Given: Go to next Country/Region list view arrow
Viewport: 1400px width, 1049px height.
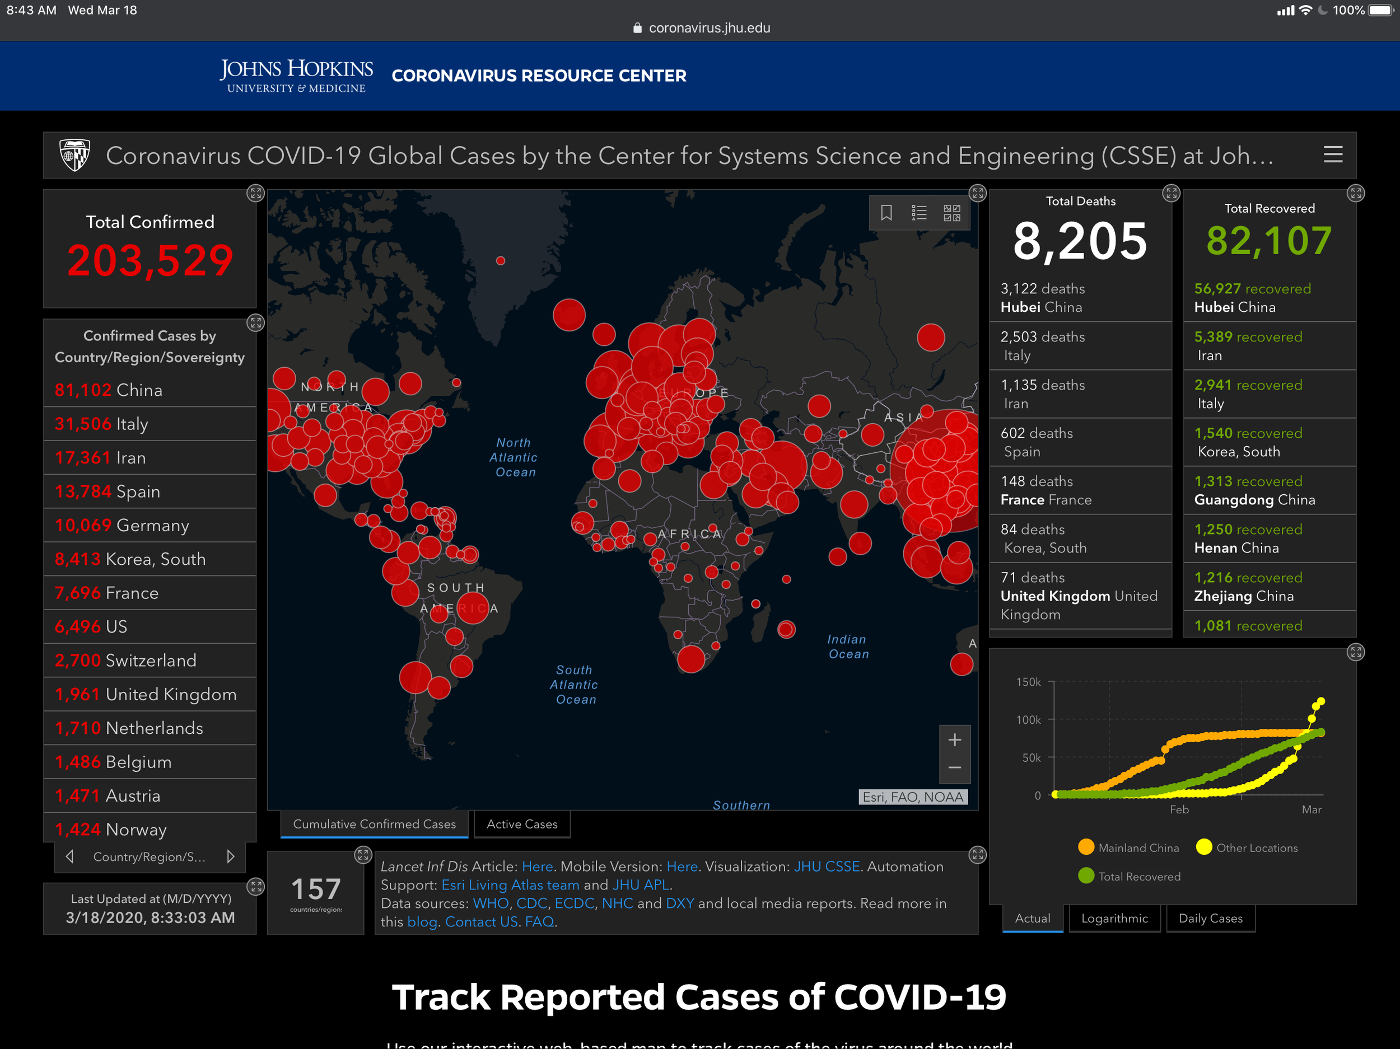Looking at the screenshot, I should pyautogui.click(x=230, y=856).
